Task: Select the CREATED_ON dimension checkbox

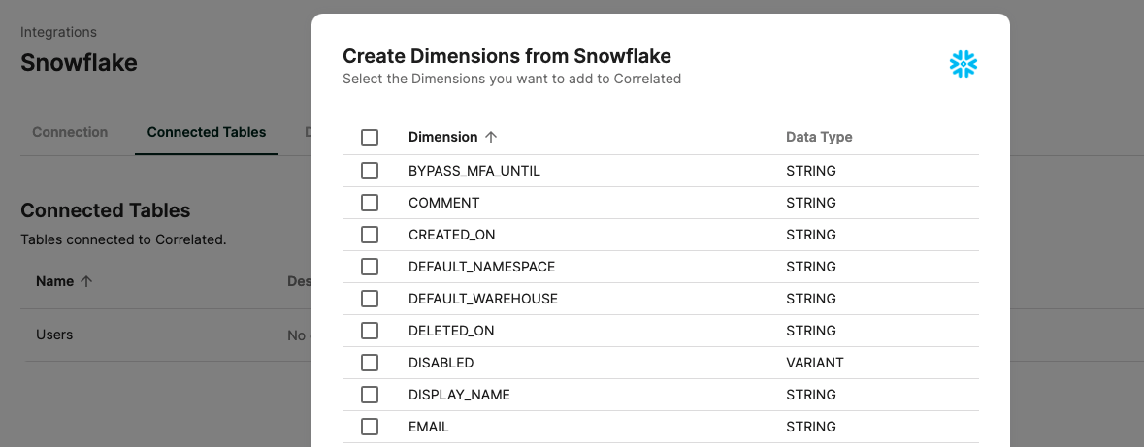Action: [x=370, y=235]
